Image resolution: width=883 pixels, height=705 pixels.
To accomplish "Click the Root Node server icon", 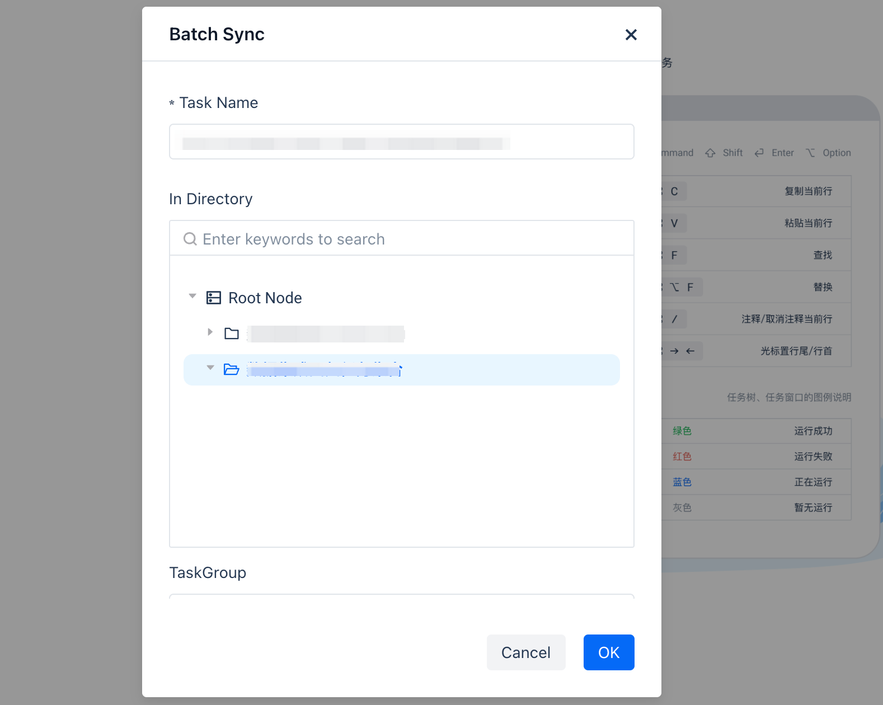I will (x=214, y=298).
